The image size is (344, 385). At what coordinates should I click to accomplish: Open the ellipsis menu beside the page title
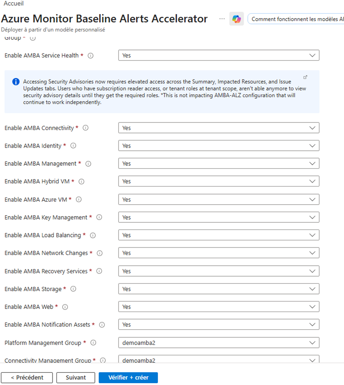[x=222, y=19]
